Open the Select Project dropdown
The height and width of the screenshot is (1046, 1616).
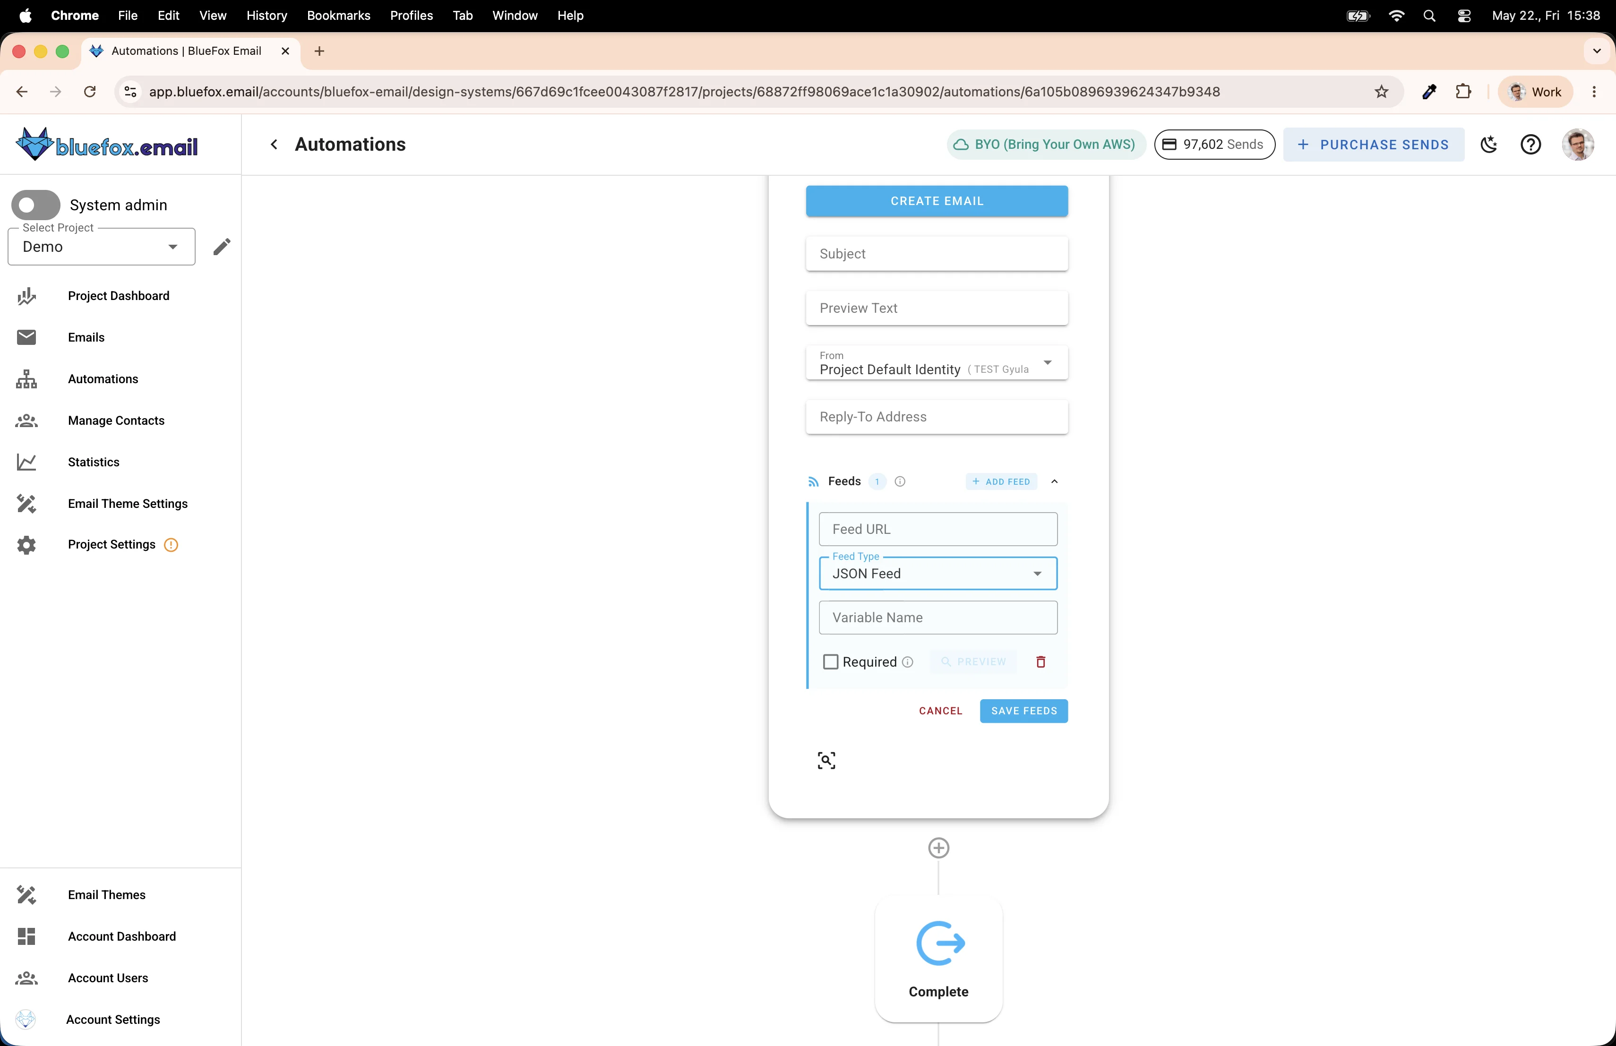pos(101,247)
